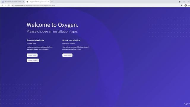
Task: Click the Blank Installation heading
Action: pos(71,40)
